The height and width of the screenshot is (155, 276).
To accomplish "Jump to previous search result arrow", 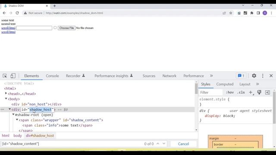I will 158,143.
